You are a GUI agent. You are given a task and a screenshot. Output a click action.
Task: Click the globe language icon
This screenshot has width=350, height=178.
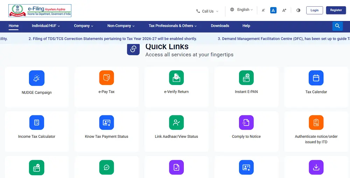(232, 9)
